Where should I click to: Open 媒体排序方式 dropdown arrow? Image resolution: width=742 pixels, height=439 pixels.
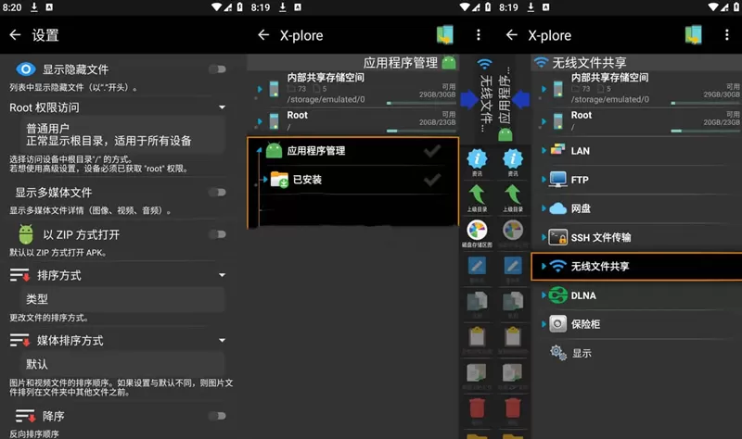pos(222,340)
